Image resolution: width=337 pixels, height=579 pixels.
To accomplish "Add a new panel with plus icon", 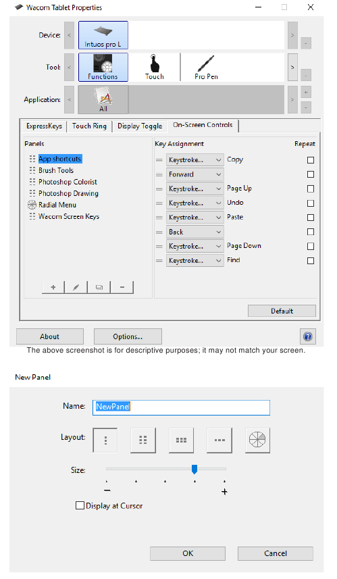I will click(x=53, y=287).
